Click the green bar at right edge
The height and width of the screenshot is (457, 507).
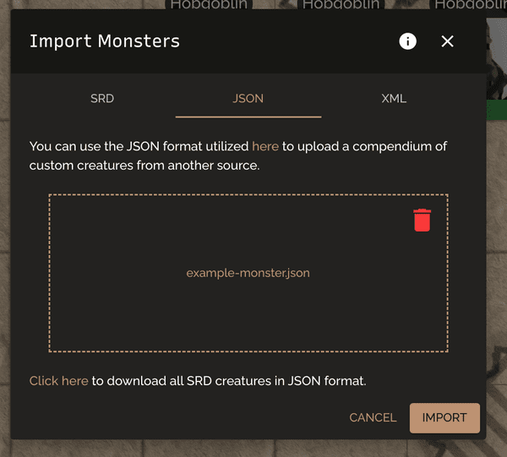click(x=497, y=111)
